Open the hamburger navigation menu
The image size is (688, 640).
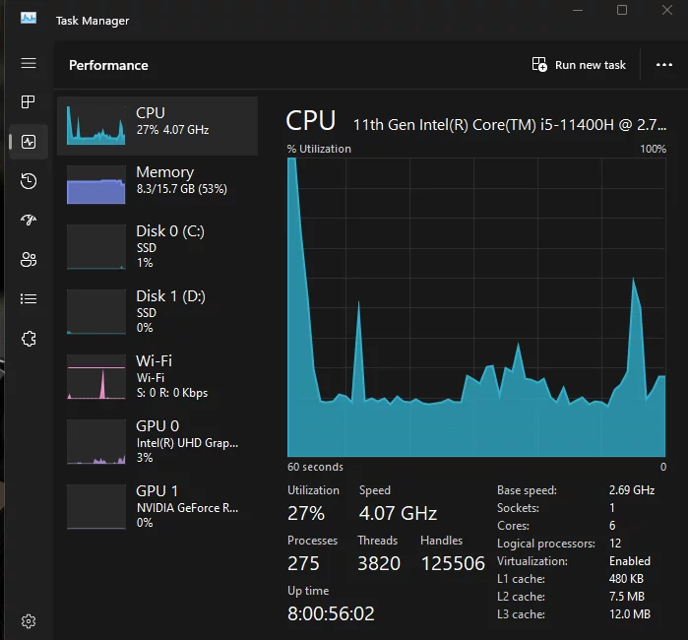[x=29, y=63]
